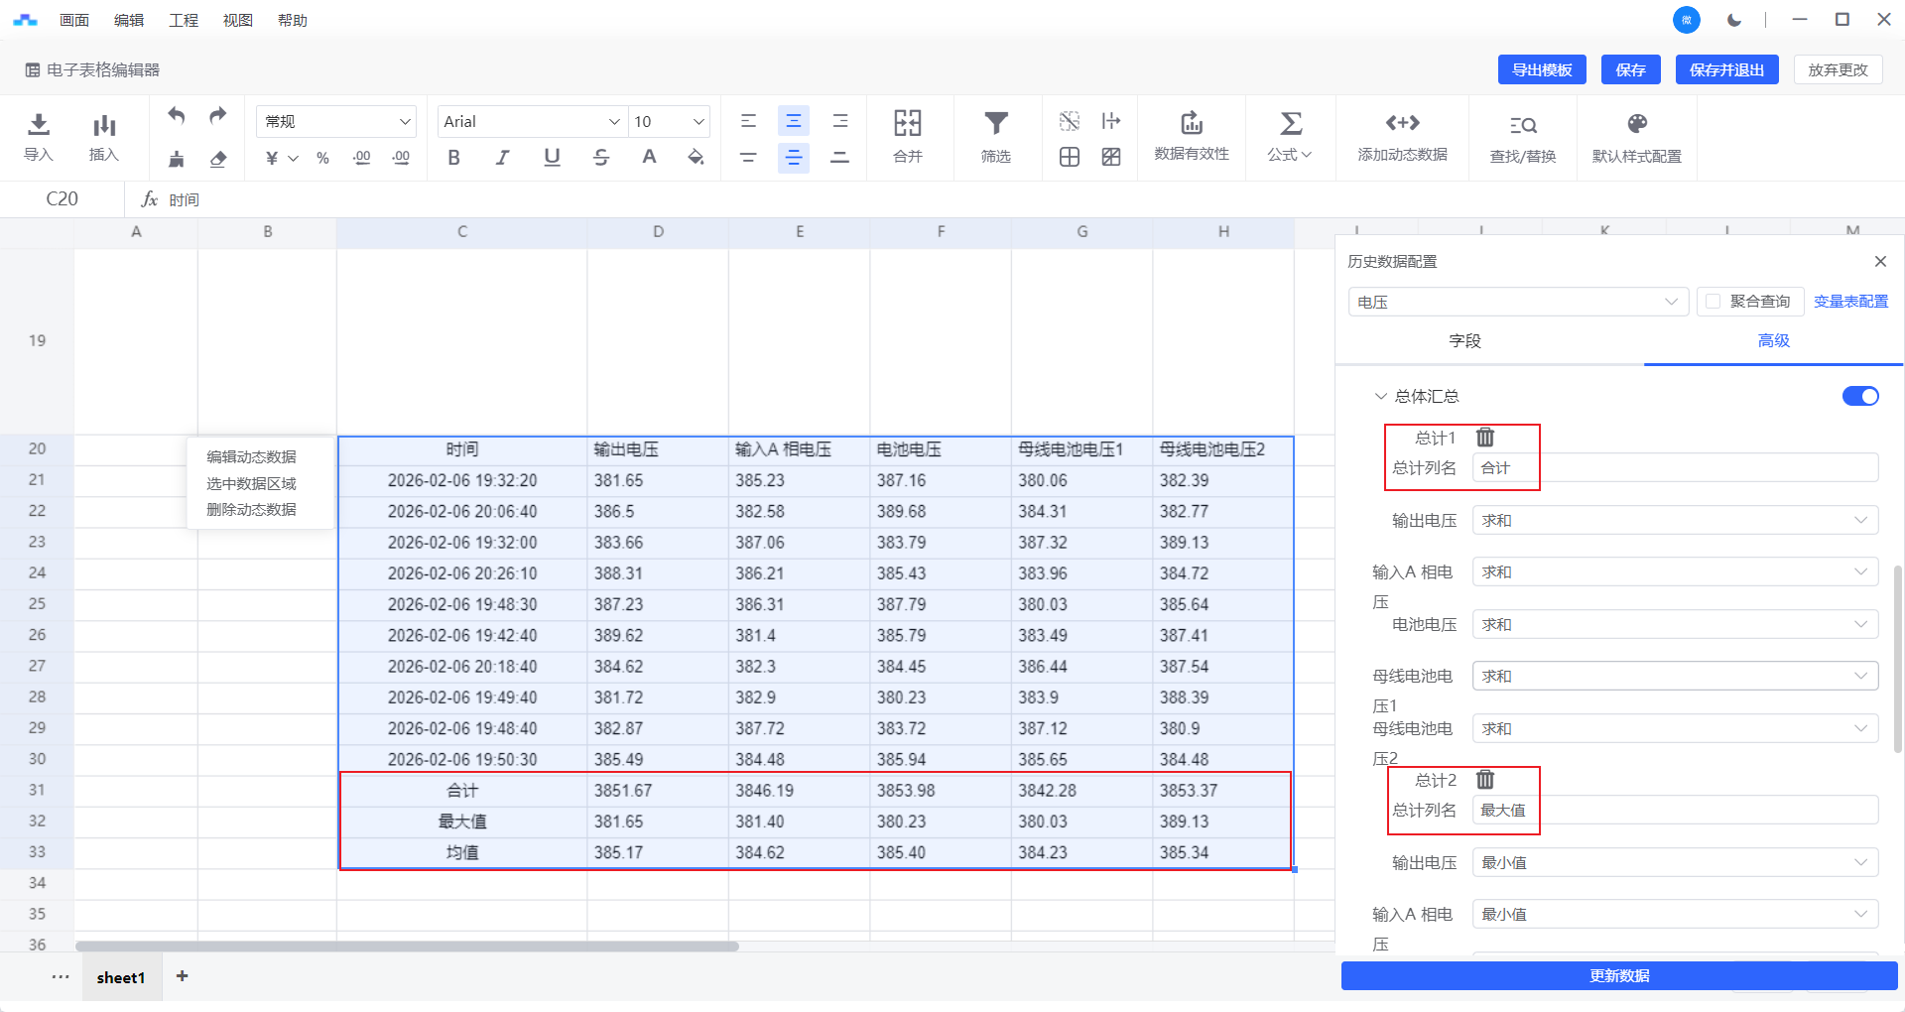Image resolution: width=1905 pixels, height=1012 pixels.
Task: Collapse the 总体汇总 section chevron
Action: point(1380,396)
